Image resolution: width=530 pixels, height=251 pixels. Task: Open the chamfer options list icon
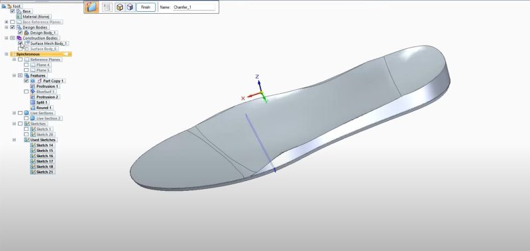click(107, 7)
